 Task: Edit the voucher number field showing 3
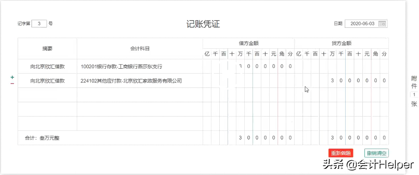[39, 24]
